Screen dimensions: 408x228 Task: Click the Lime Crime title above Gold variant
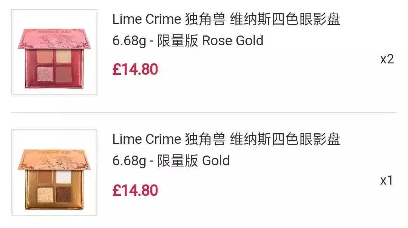point(226,139)
